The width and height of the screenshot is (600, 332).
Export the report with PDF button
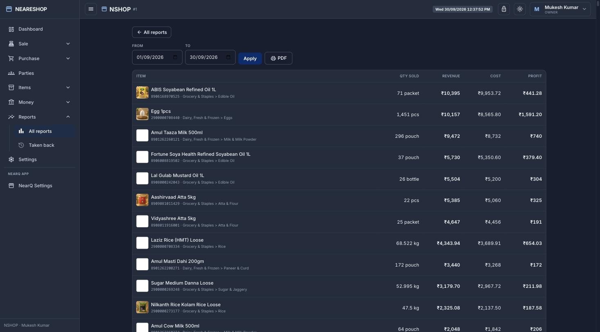[x=279, y=58]
